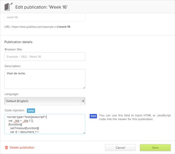Click the Code injection resize handle
This screenshot has height=154, width=175.
[84, 132]
